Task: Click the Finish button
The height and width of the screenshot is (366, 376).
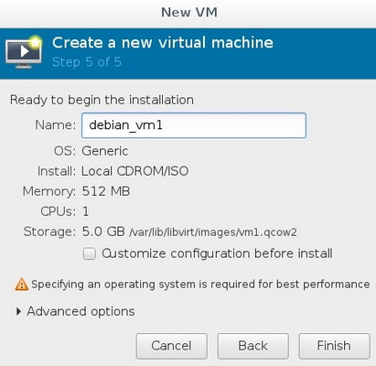Action: [x=334, y=346]
